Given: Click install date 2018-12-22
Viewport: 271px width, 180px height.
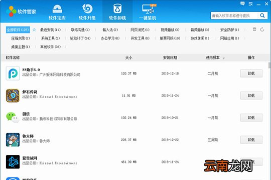Looking at the screenshot, I should [x=170, y=139].
